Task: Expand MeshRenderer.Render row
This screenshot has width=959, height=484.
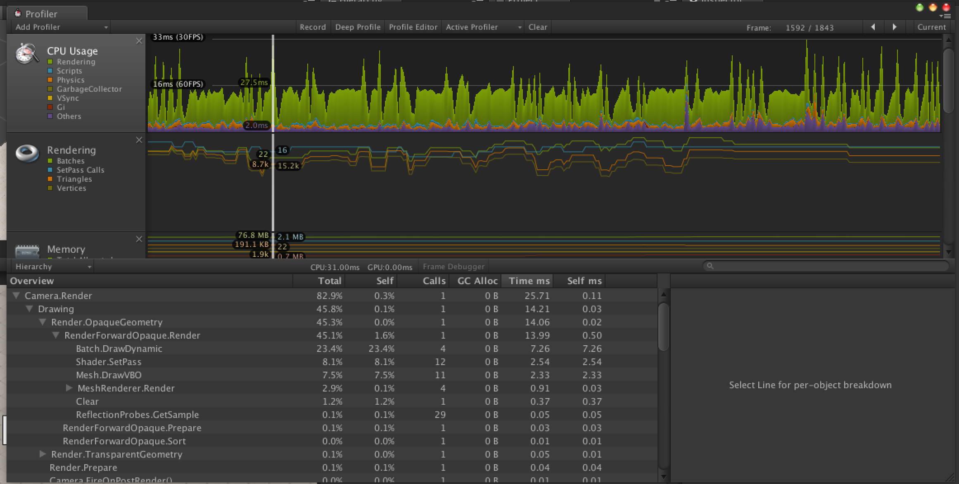Action: [x=69, y=388]
